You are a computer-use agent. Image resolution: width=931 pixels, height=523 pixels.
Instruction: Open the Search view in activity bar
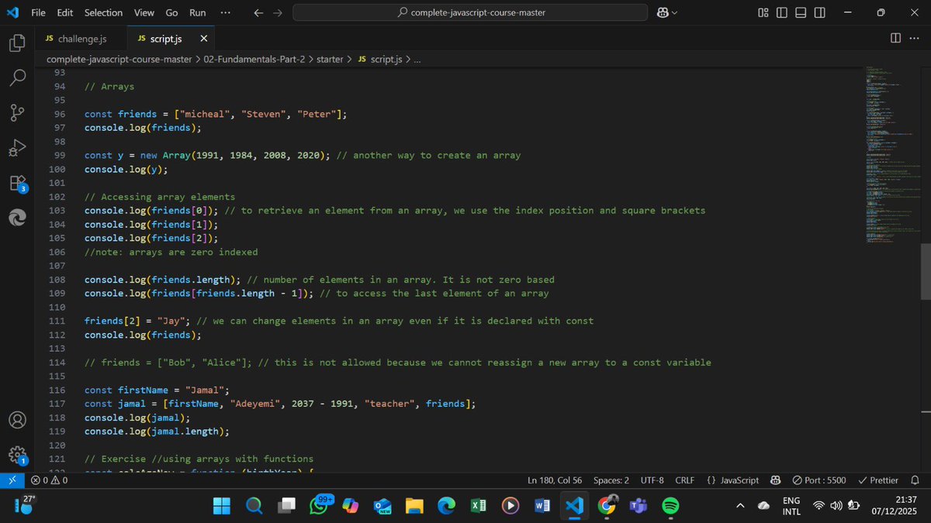(17, 77)
